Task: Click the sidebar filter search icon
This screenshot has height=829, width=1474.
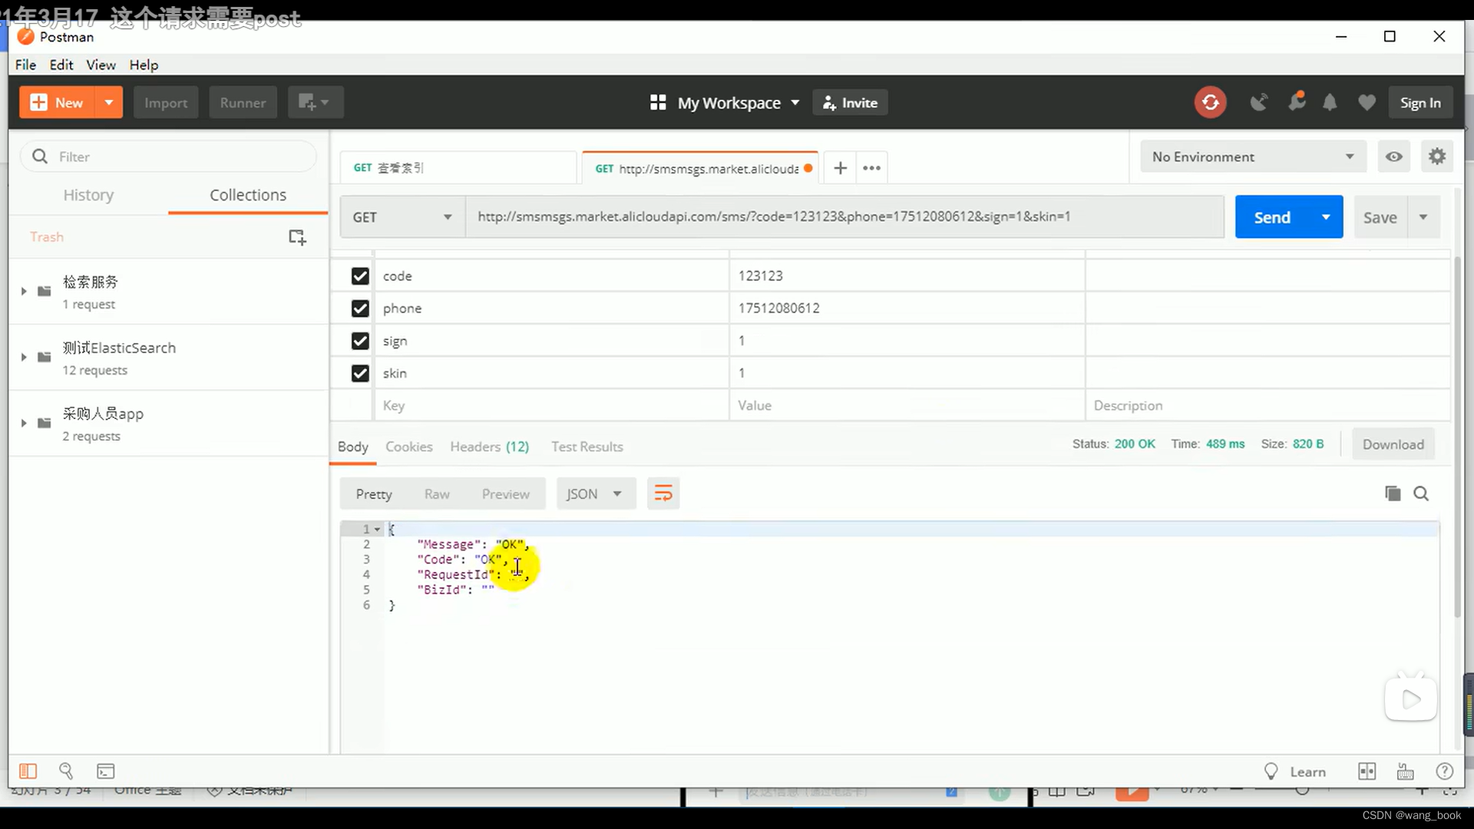Action: 40,157
